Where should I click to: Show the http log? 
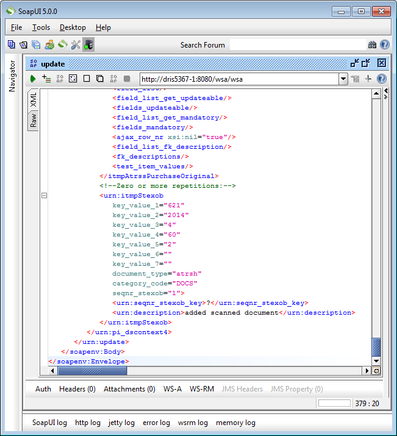coord(88,423)
